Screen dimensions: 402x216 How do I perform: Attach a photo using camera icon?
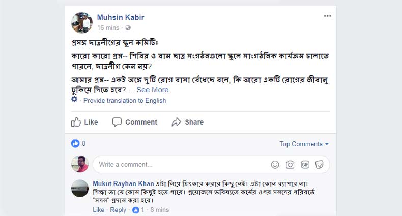290,164
